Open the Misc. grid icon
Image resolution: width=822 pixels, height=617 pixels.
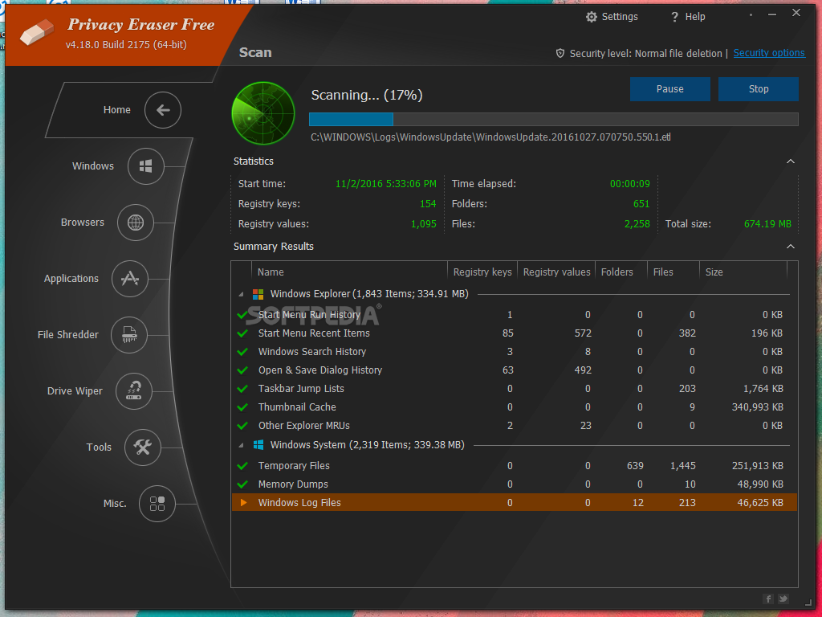(x=157, y=504)
